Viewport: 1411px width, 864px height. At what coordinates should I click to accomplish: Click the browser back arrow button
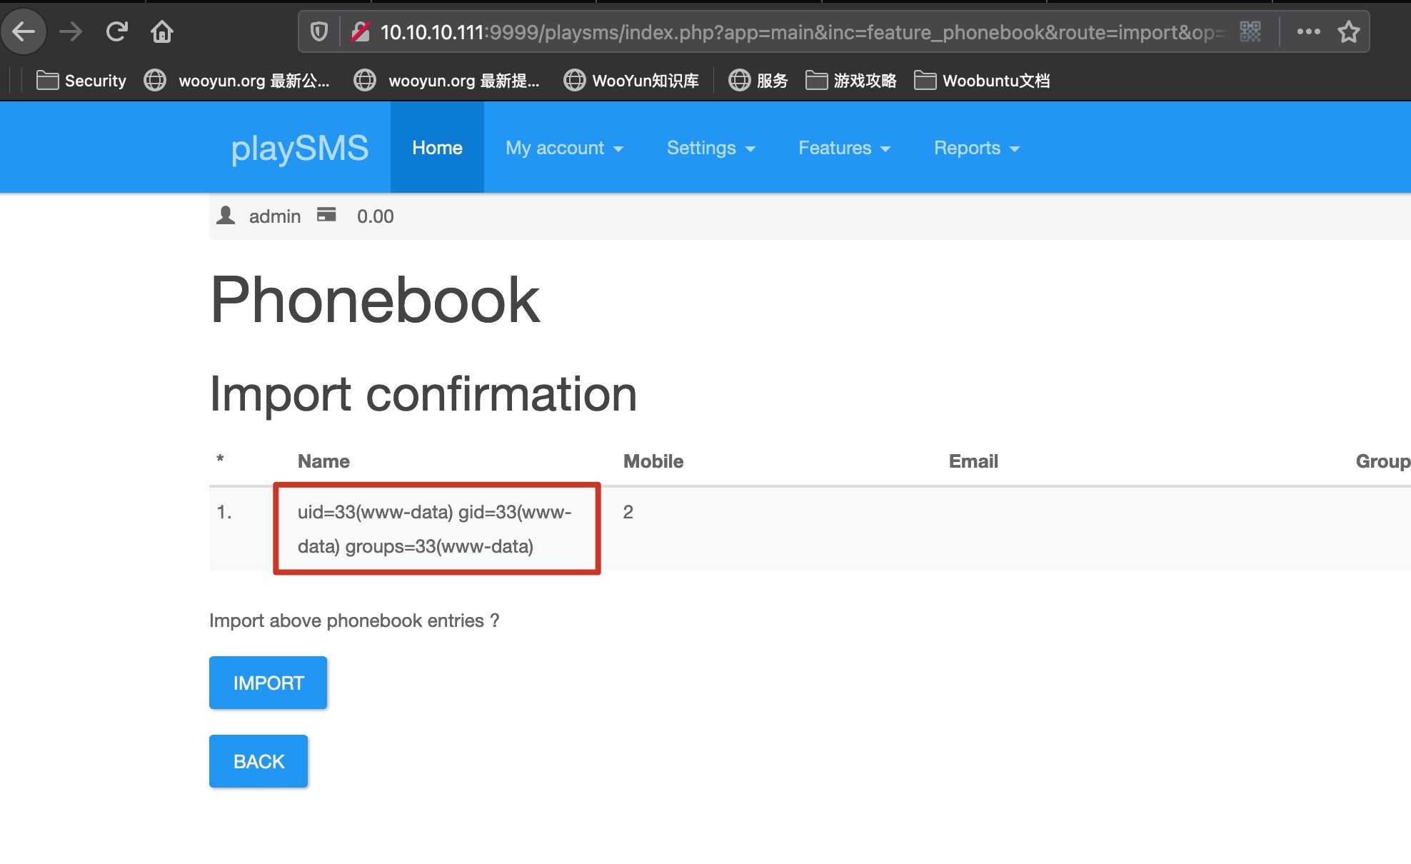[x=24, y=31]
